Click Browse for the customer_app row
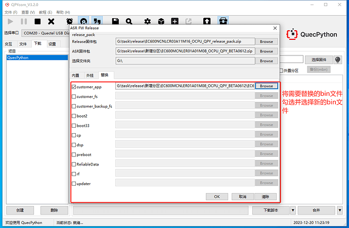This screenshot has height=228, width=349. pos(266,86)
